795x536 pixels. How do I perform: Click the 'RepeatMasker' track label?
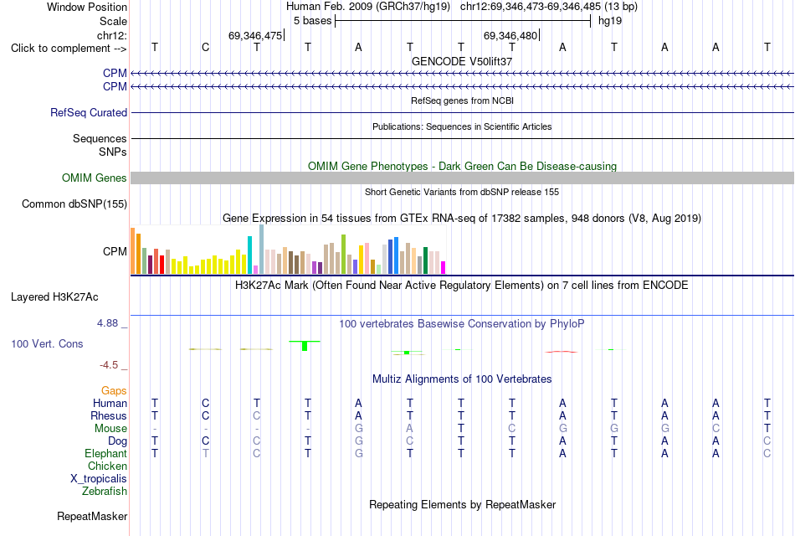[x=92, y=516]
